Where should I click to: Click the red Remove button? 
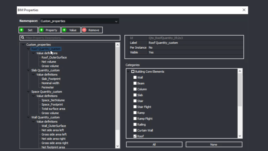[92, 30]
